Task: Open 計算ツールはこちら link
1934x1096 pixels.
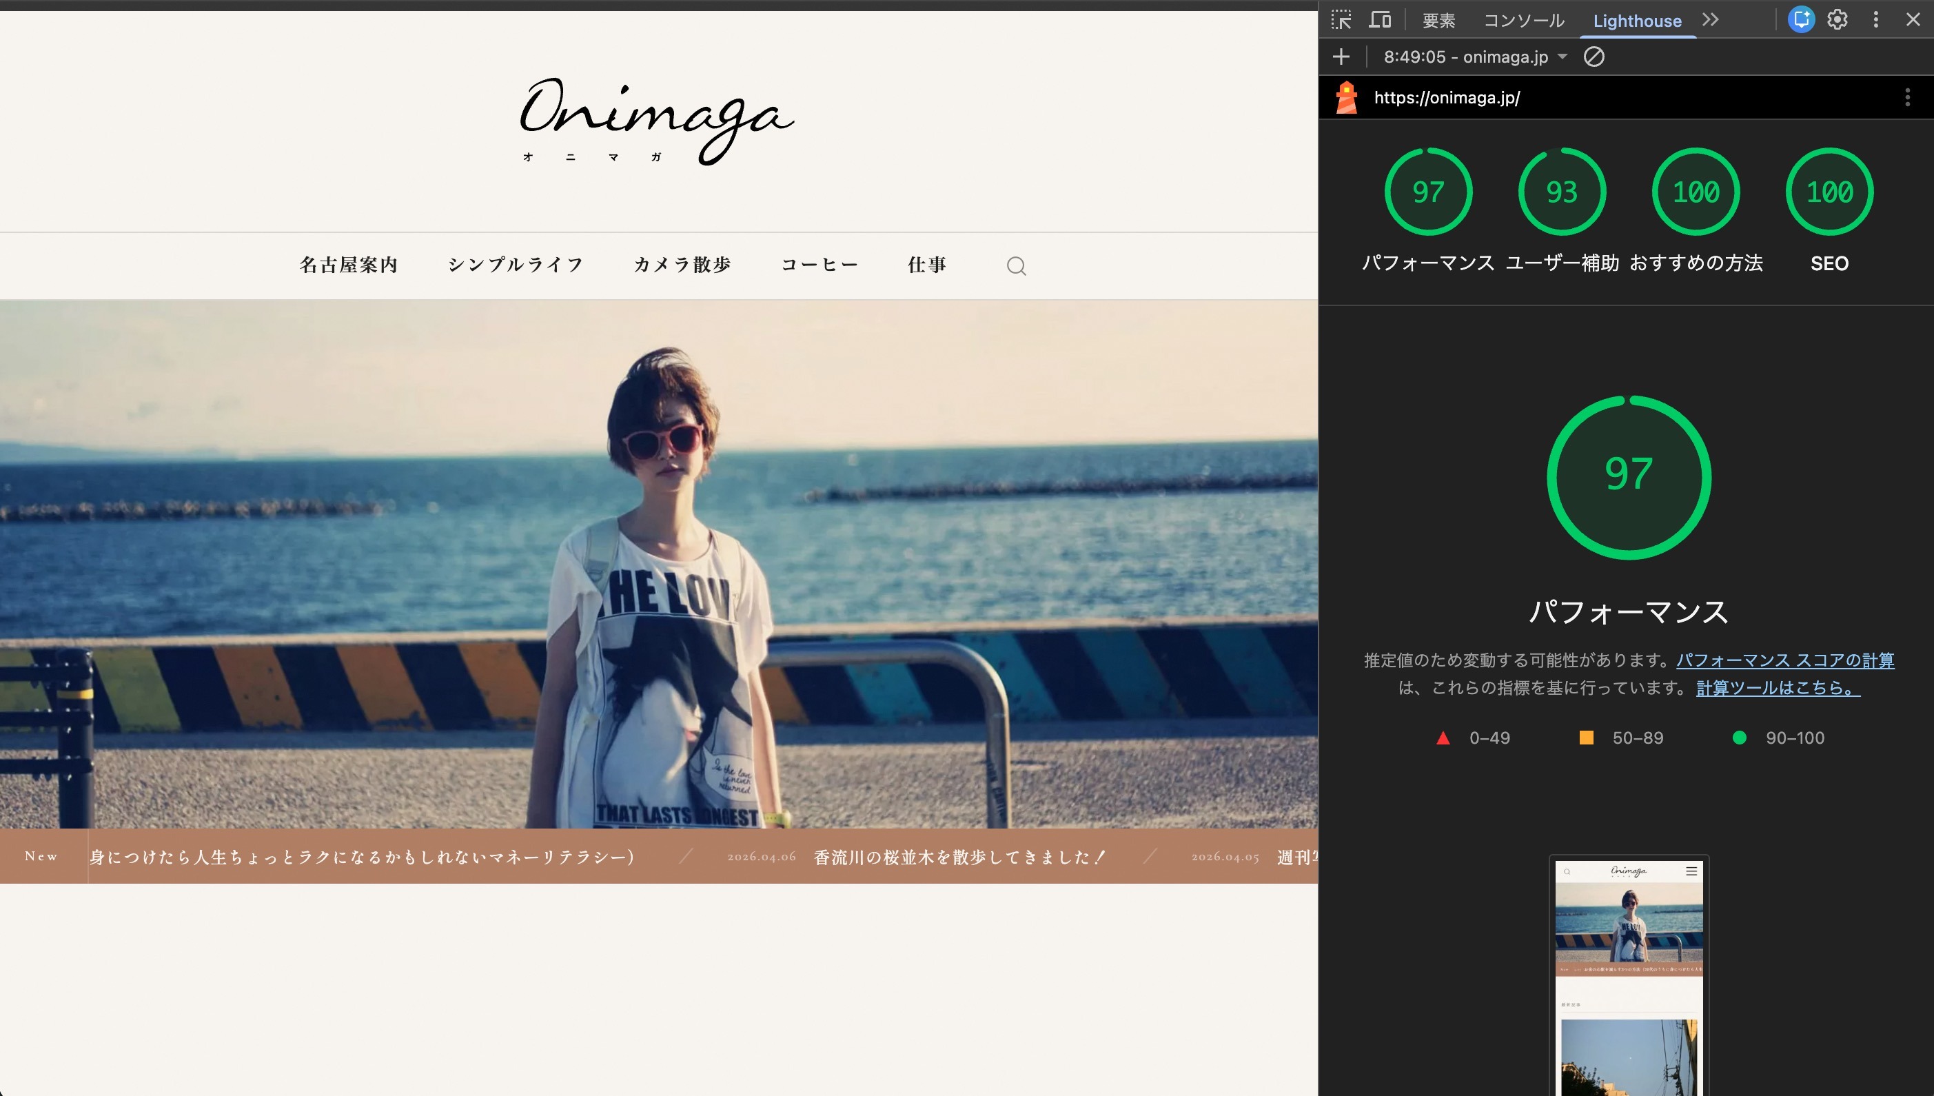Action: click(x=1778, y=687)
